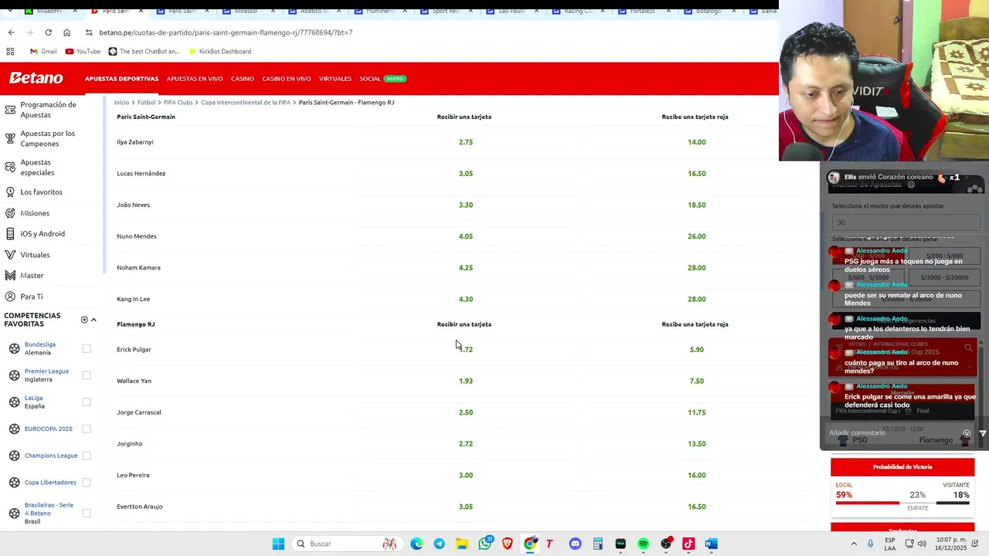Check the Brasileirao Serie A Betano checkbox
This screenshot has height=556, width=989.
[87, 513]
